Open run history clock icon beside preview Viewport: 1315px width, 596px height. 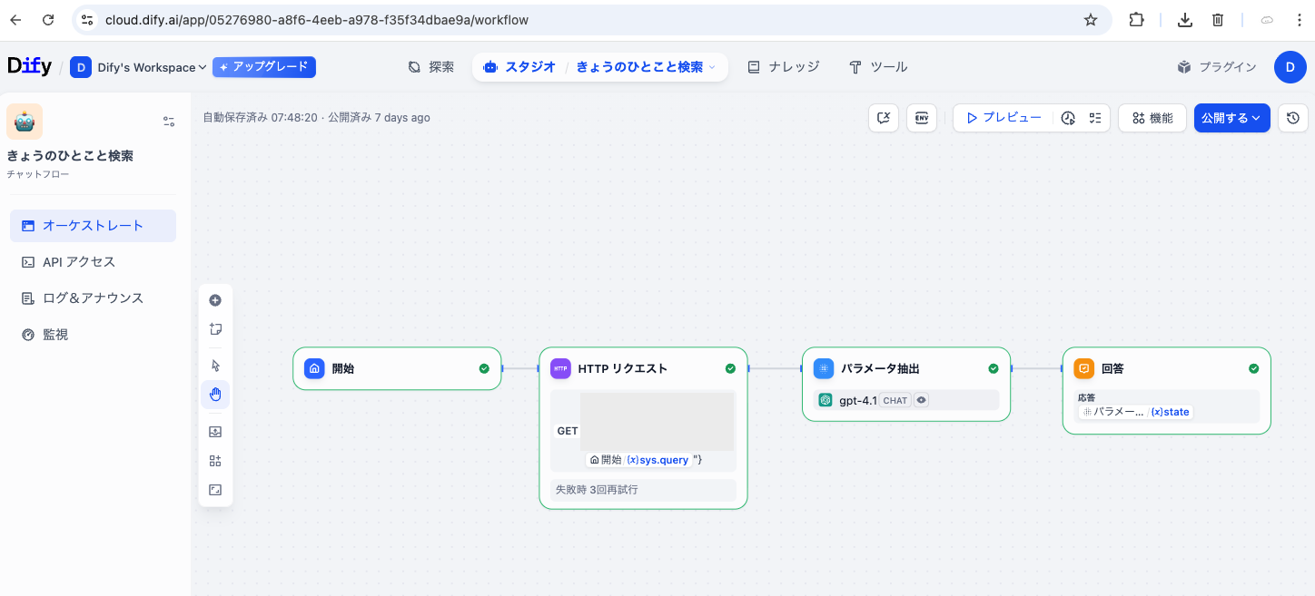point(1068,118)
